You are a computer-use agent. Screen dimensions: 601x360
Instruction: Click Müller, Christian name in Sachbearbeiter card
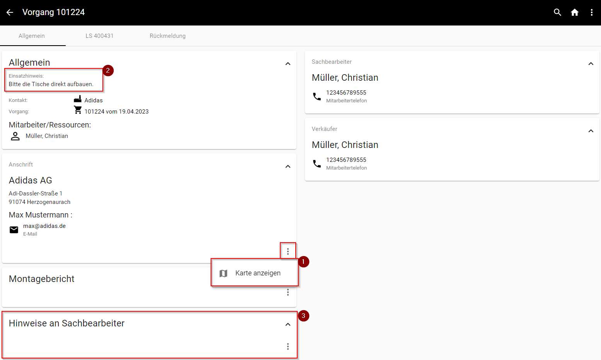(345, 78)
